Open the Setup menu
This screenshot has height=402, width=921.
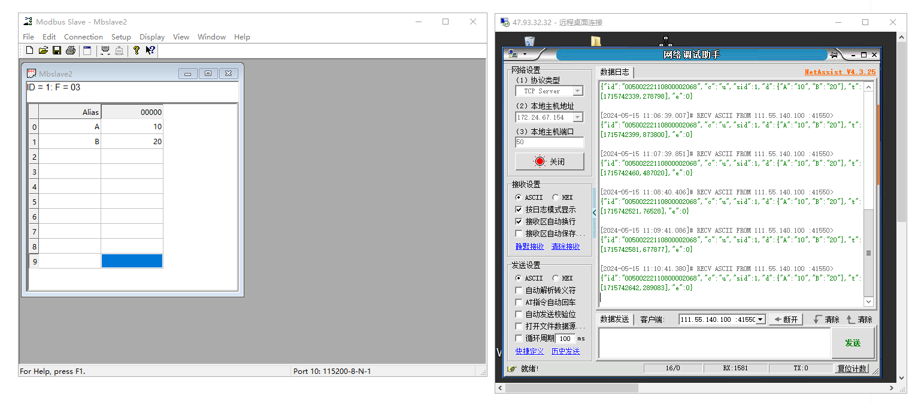pyautogui.click(x=121, y=37)
